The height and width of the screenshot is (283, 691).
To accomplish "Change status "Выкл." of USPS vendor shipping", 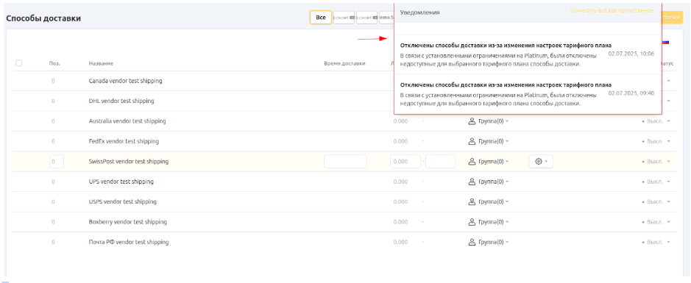I will tap(656, 201).
